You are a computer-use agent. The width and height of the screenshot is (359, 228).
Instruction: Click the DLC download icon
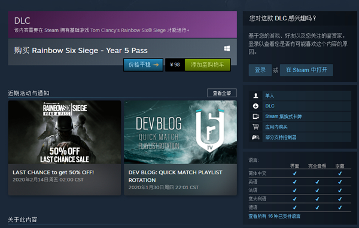[x=255, y=106]
